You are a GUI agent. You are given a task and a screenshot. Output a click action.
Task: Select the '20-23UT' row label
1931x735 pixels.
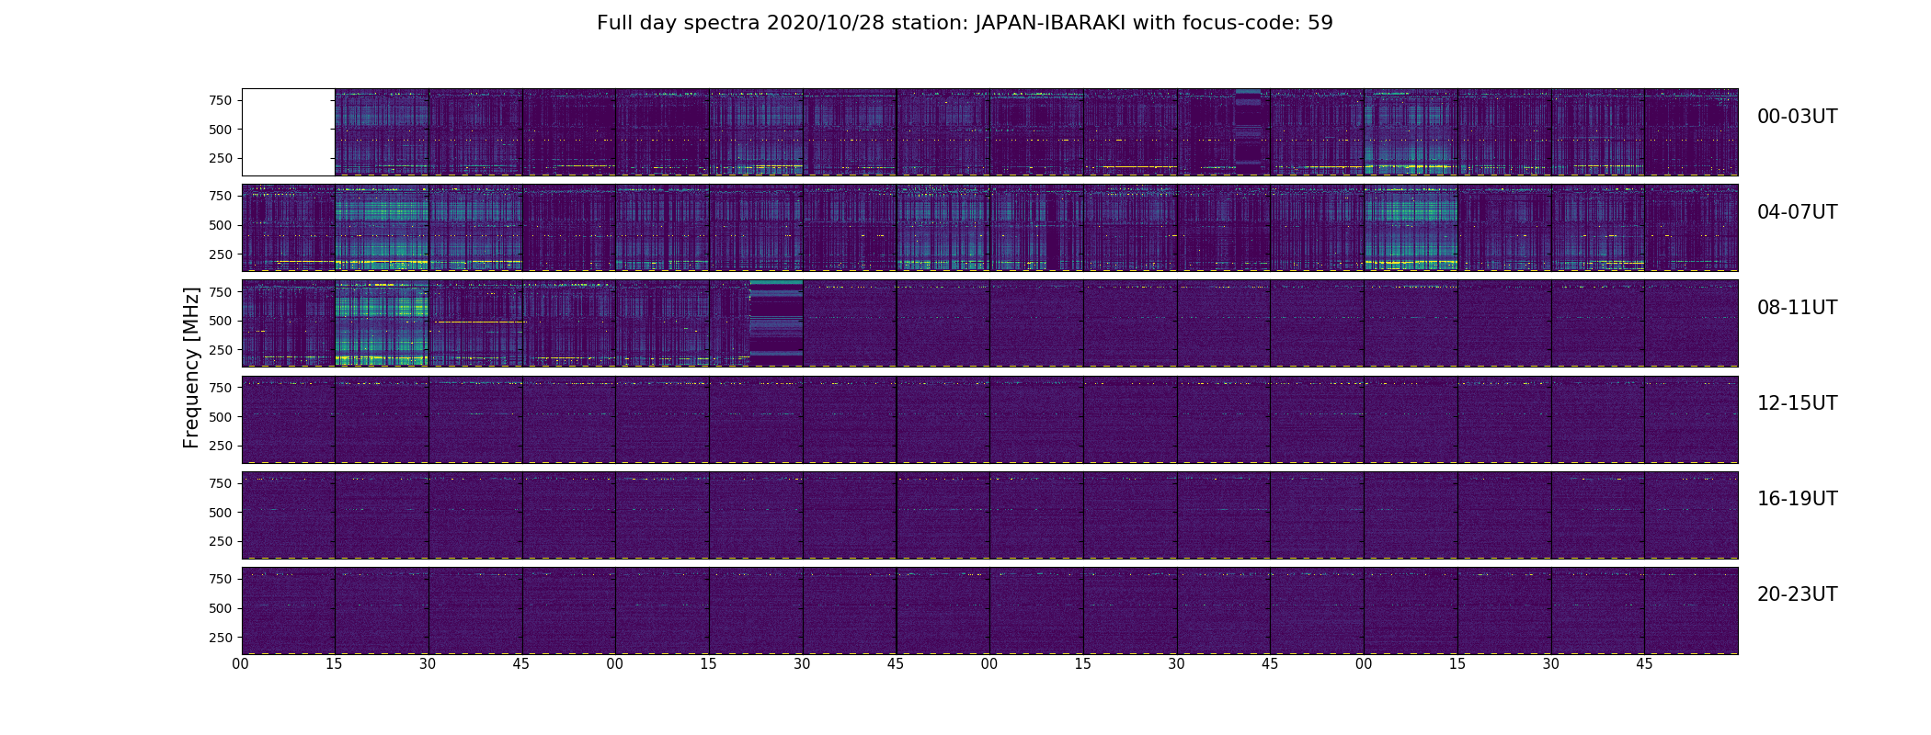click(x=1797, y=594)
